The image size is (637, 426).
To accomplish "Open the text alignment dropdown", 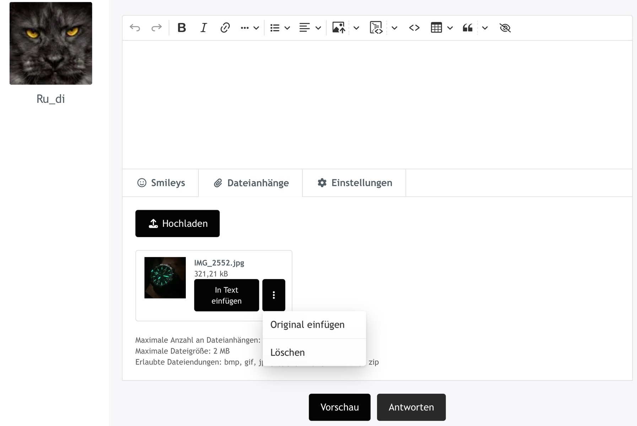I will pos(310,28).
